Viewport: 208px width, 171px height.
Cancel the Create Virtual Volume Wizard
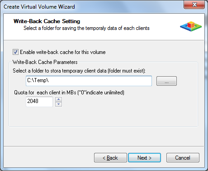coord(183,158)
